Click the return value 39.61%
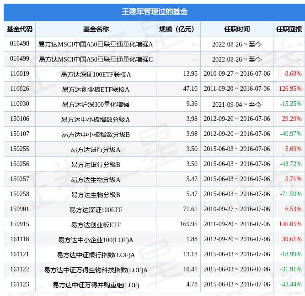Screen dimensions: 305x296 pos(292,239)
